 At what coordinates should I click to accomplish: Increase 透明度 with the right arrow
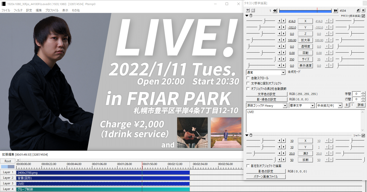tap(284, 46)
